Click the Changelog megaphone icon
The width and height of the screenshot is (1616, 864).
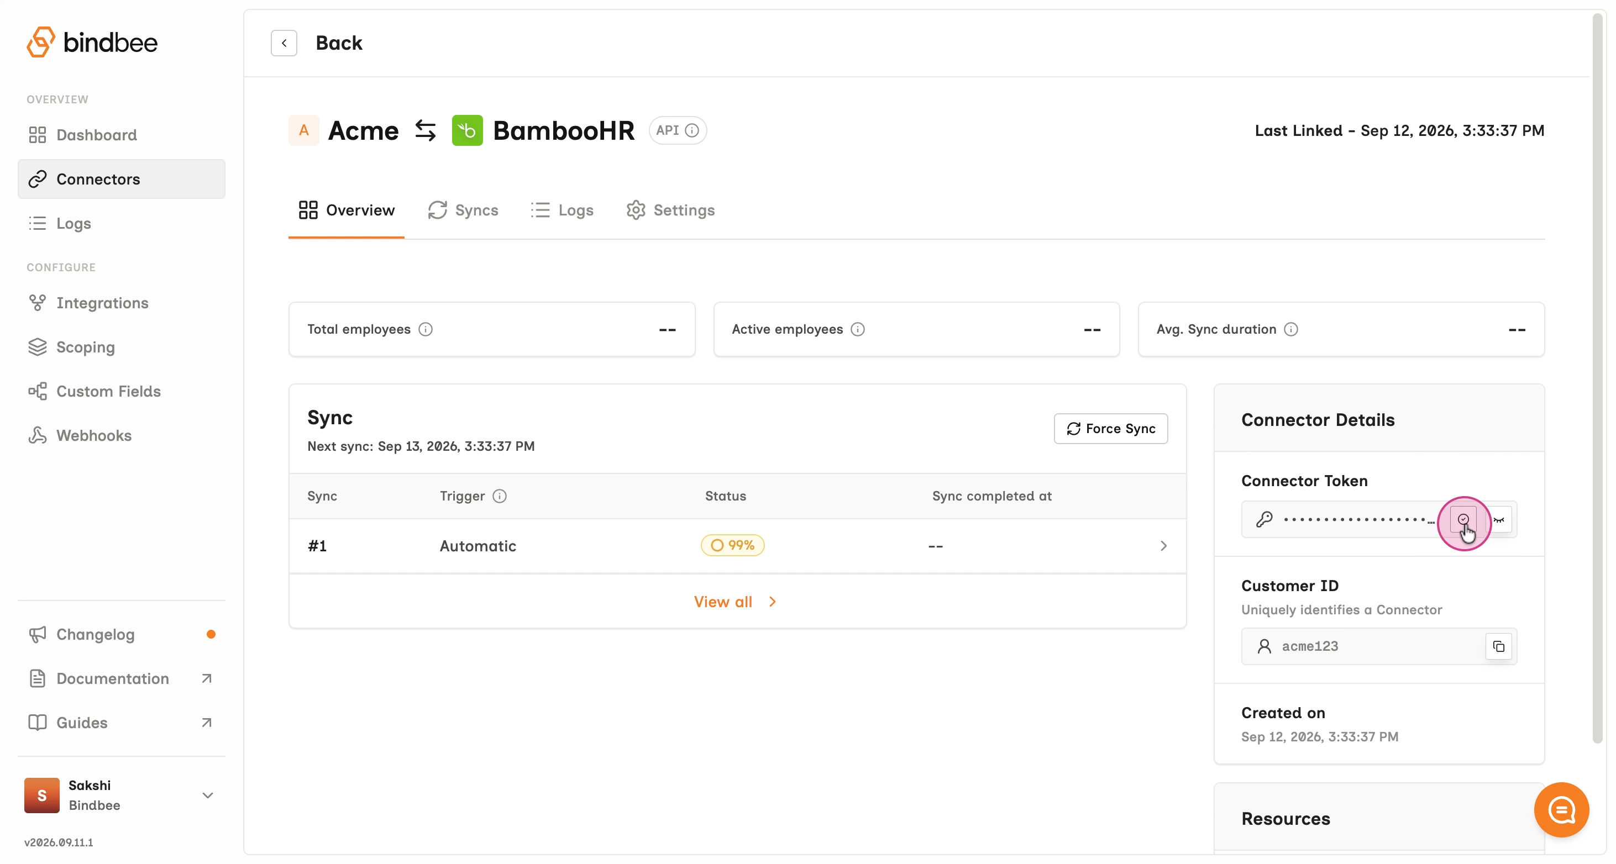click(x=37, y=635)
